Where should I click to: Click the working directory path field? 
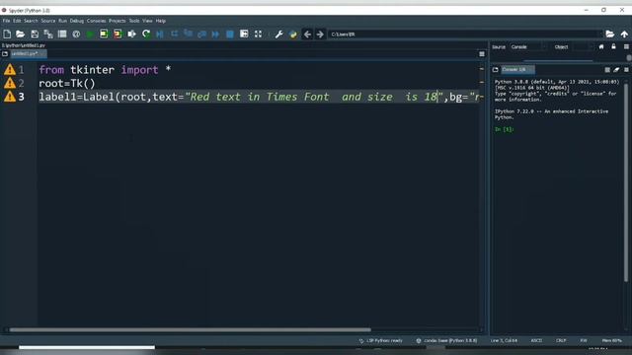pos(465,35)
